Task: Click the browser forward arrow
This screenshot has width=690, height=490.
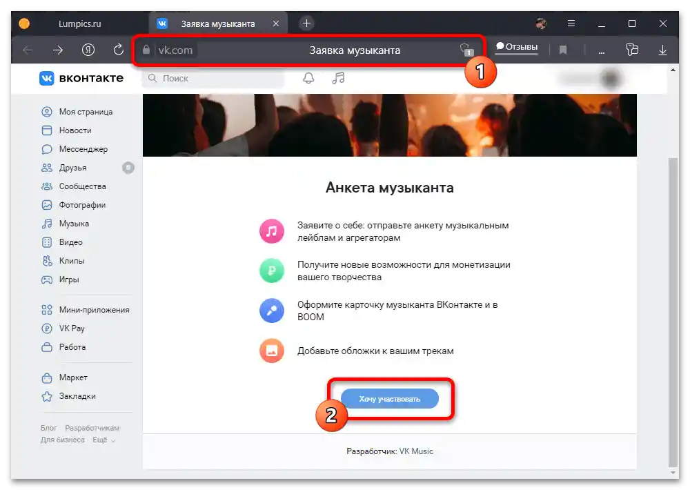Action: [58, 50]
